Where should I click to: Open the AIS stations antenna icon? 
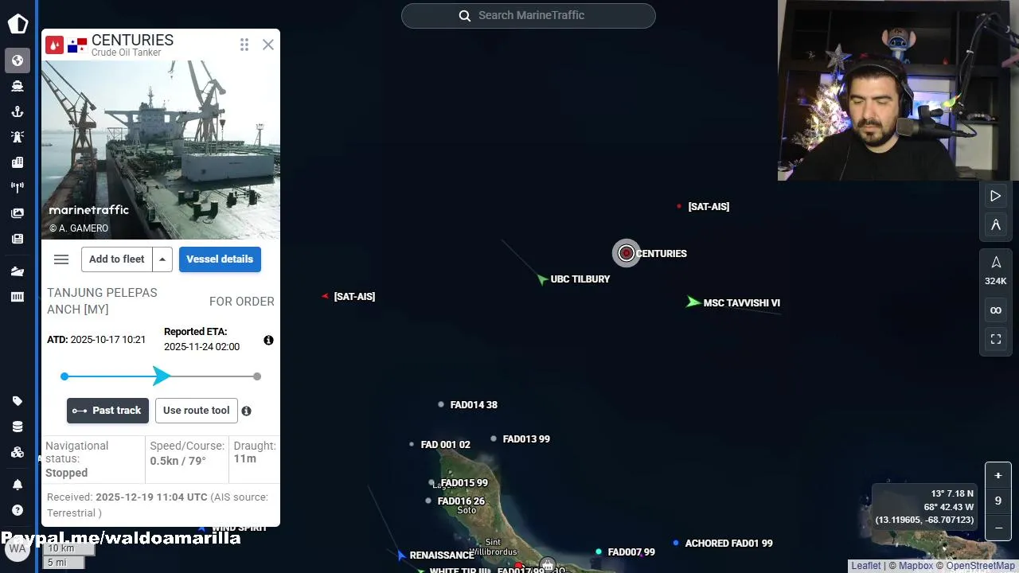18,188
